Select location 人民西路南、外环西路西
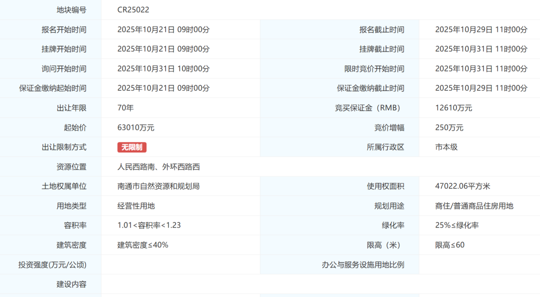Image resolution: width=540 pixels, height=297 pixels. pos(159,167)
